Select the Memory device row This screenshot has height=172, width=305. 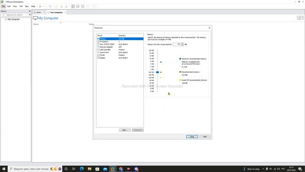(120, 39)
